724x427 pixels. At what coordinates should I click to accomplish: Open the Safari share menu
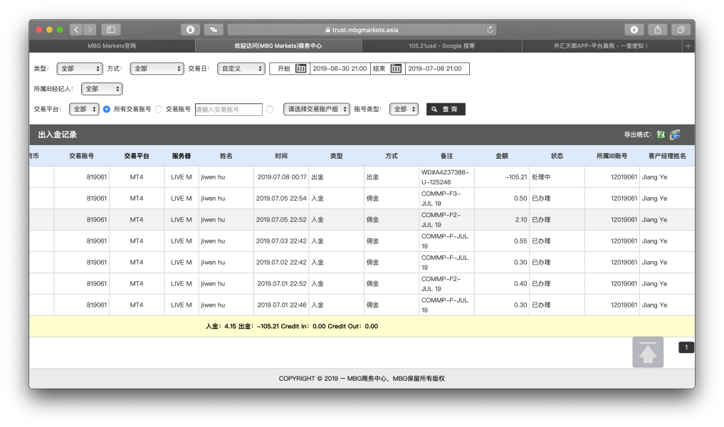(x=658, y=30)
